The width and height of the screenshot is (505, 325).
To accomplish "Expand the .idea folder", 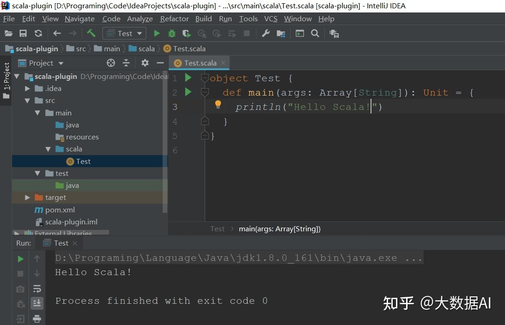I will [27, 88].
